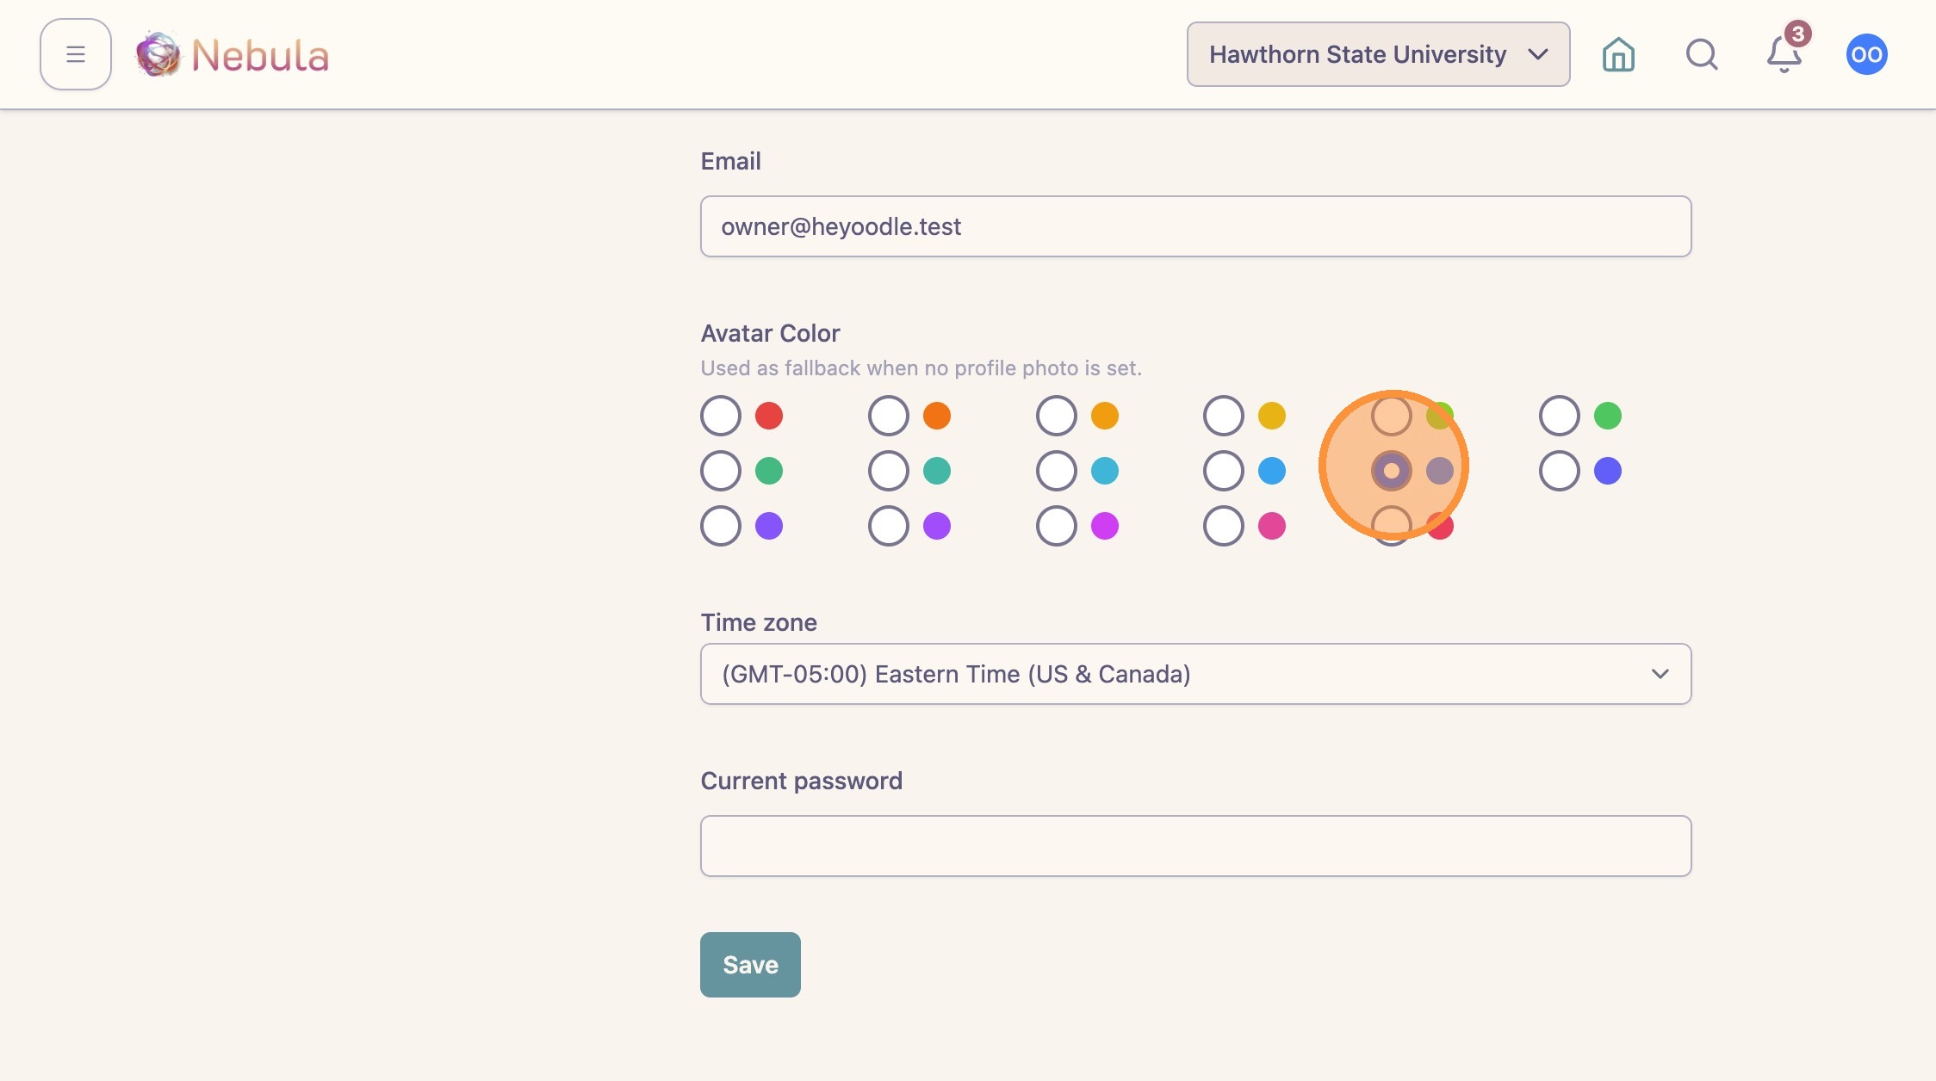This screenshot has height=1081, width=1936.
Task: Click the notification count badge
Action: pyautogui.click(x=1797, y=34)
